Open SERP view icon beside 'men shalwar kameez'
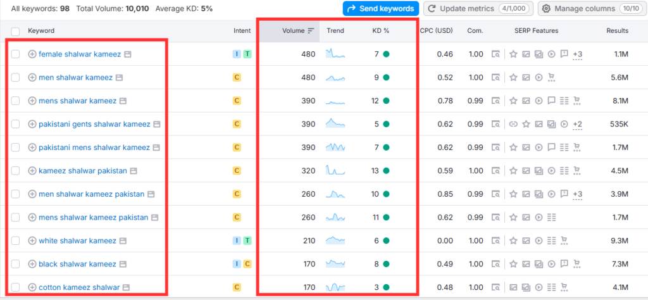Screen dimensions: 648x300 [119, 77]
